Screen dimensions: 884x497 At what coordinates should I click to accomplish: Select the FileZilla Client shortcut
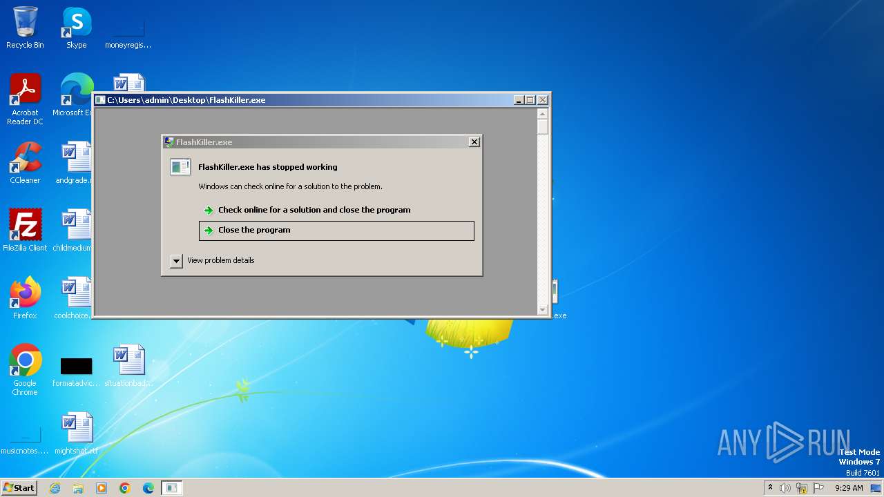click(25, 231)
